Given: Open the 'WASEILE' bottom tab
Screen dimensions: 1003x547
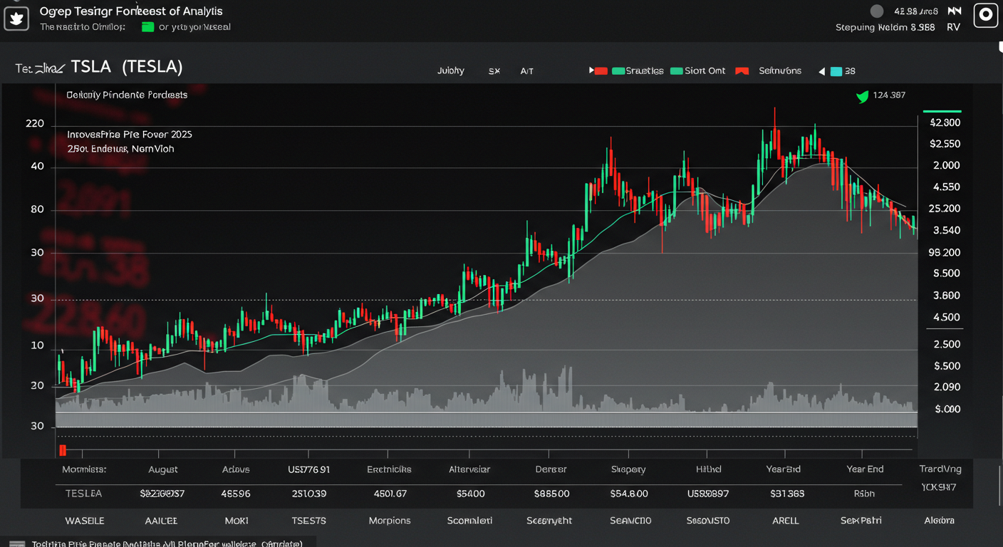Looking at the screenshot, I should tap(84, 521).
